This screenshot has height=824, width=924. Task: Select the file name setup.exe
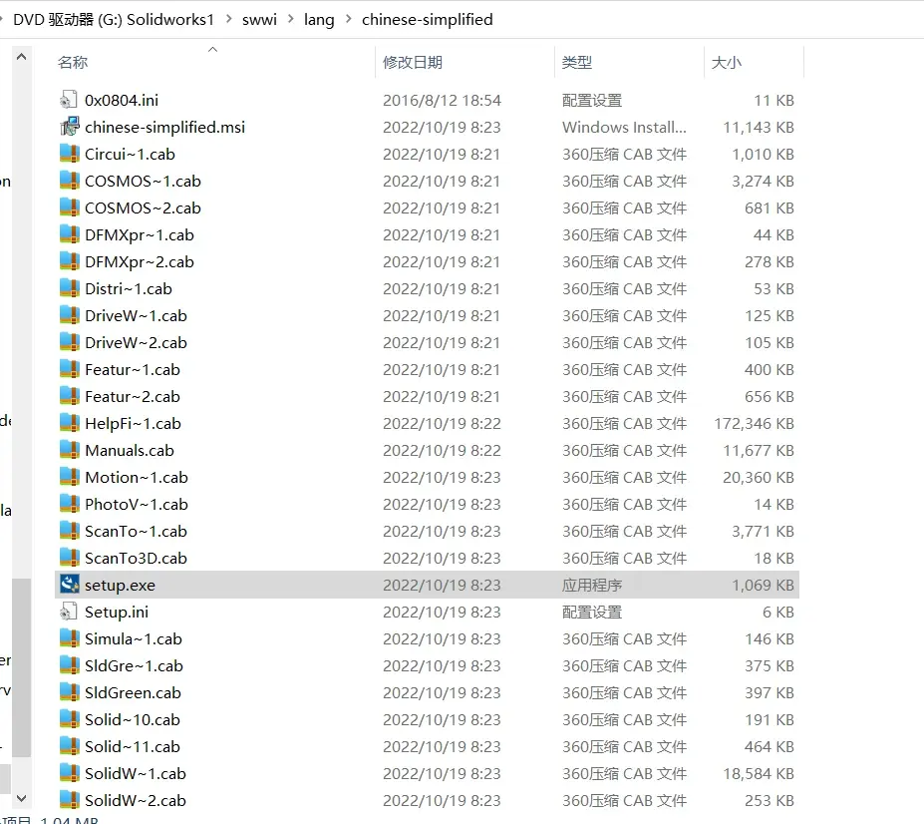pos(121,586)
